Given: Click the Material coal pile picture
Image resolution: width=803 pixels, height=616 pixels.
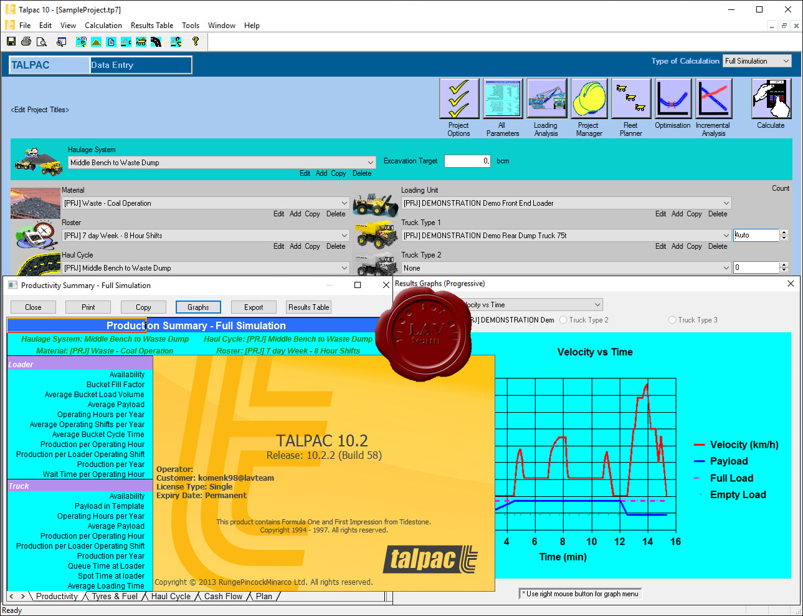Looking at the screenshot, I should click(x=36, y=203).
